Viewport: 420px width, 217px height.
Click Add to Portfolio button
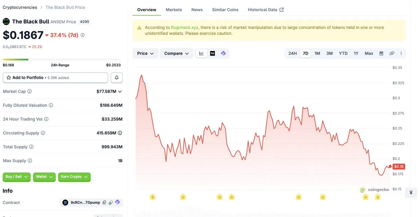pyautogui.click(x=55, y=78)
